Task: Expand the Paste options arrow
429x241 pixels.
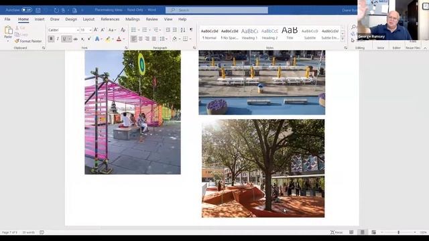Action: 8,41
